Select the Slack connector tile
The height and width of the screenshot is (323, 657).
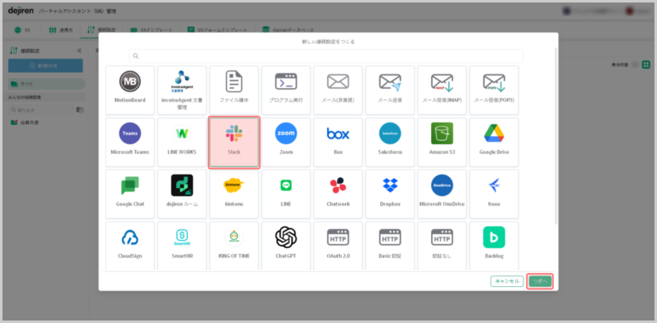click(234, 142)
